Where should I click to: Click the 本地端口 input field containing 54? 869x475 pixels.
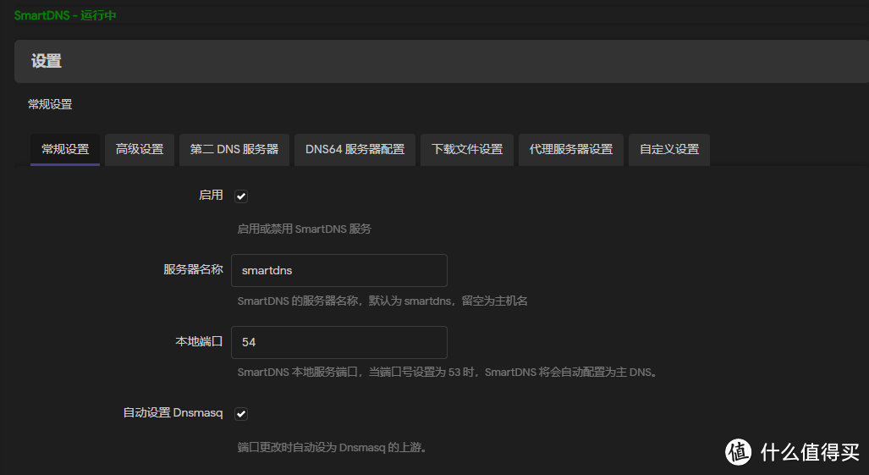[x=339, y=342]
